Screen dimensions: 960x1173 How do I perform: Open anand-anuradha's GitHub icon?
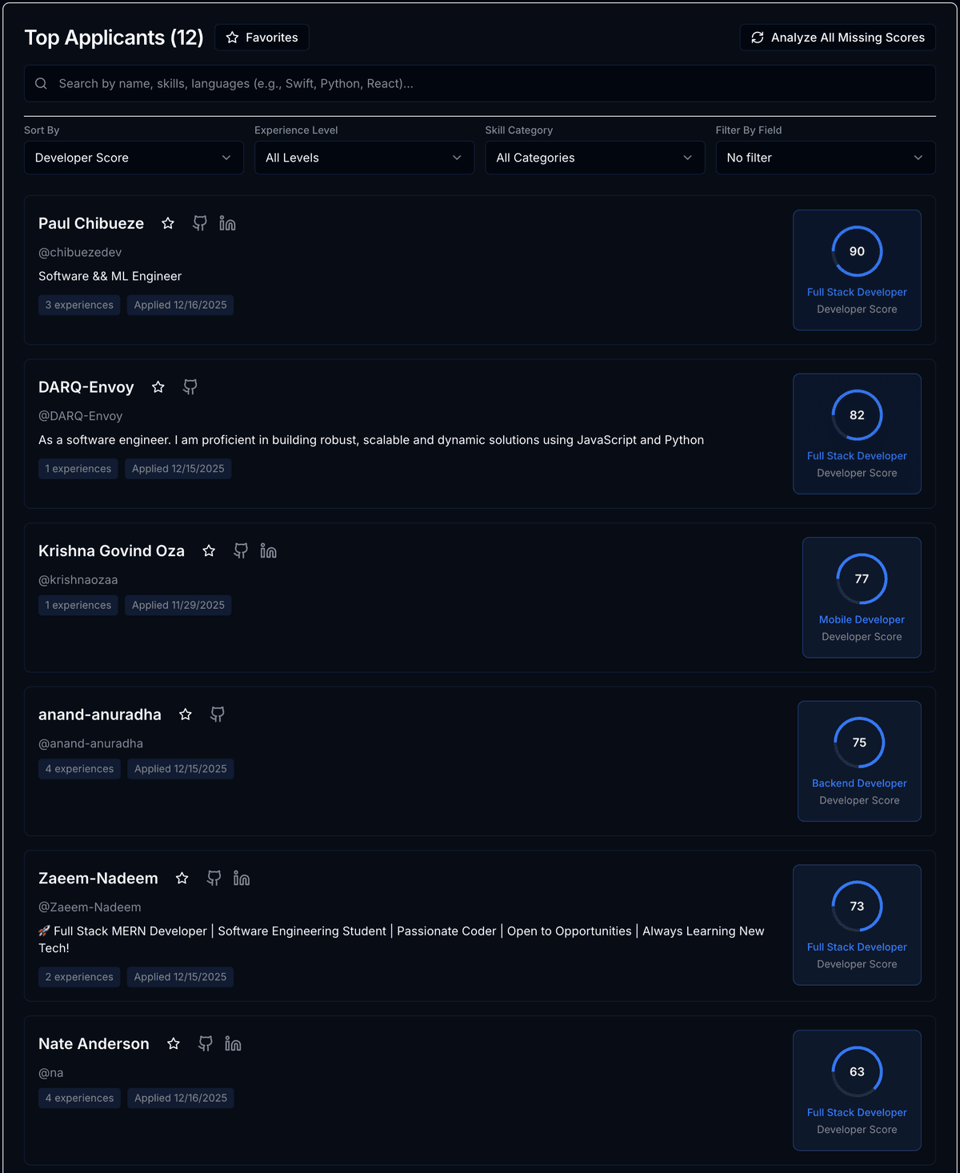pyautogui.click(x=218, y=715)
